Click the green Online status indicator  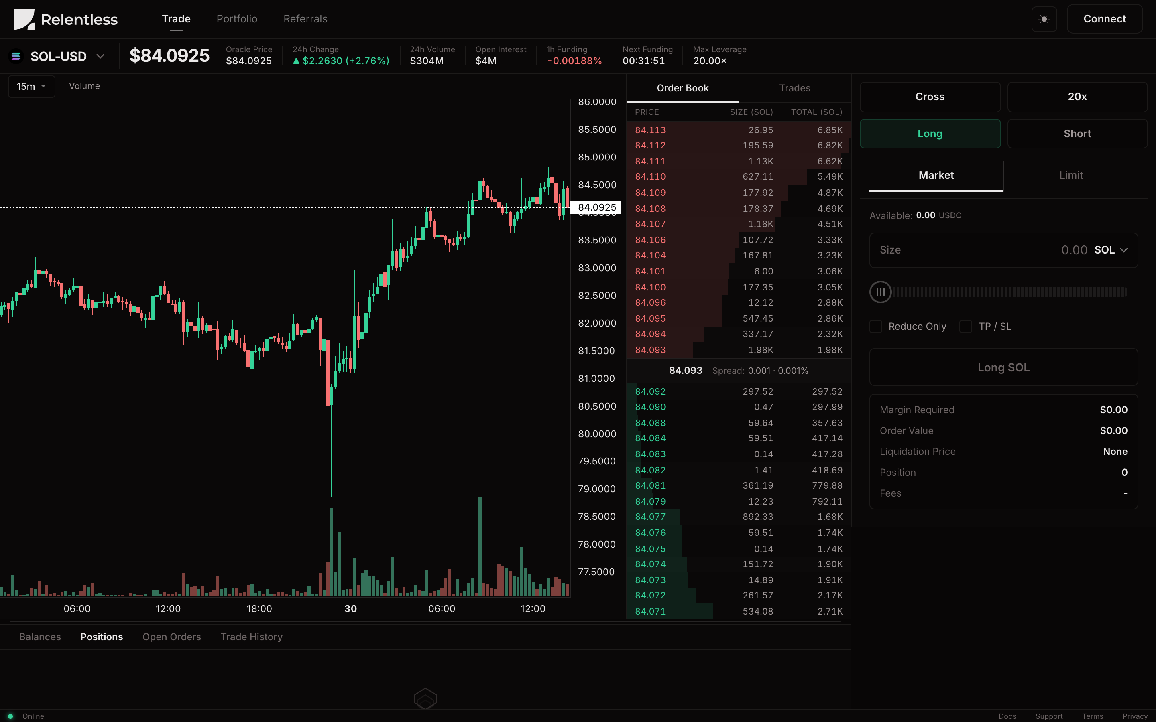click(x=10, y=716)
